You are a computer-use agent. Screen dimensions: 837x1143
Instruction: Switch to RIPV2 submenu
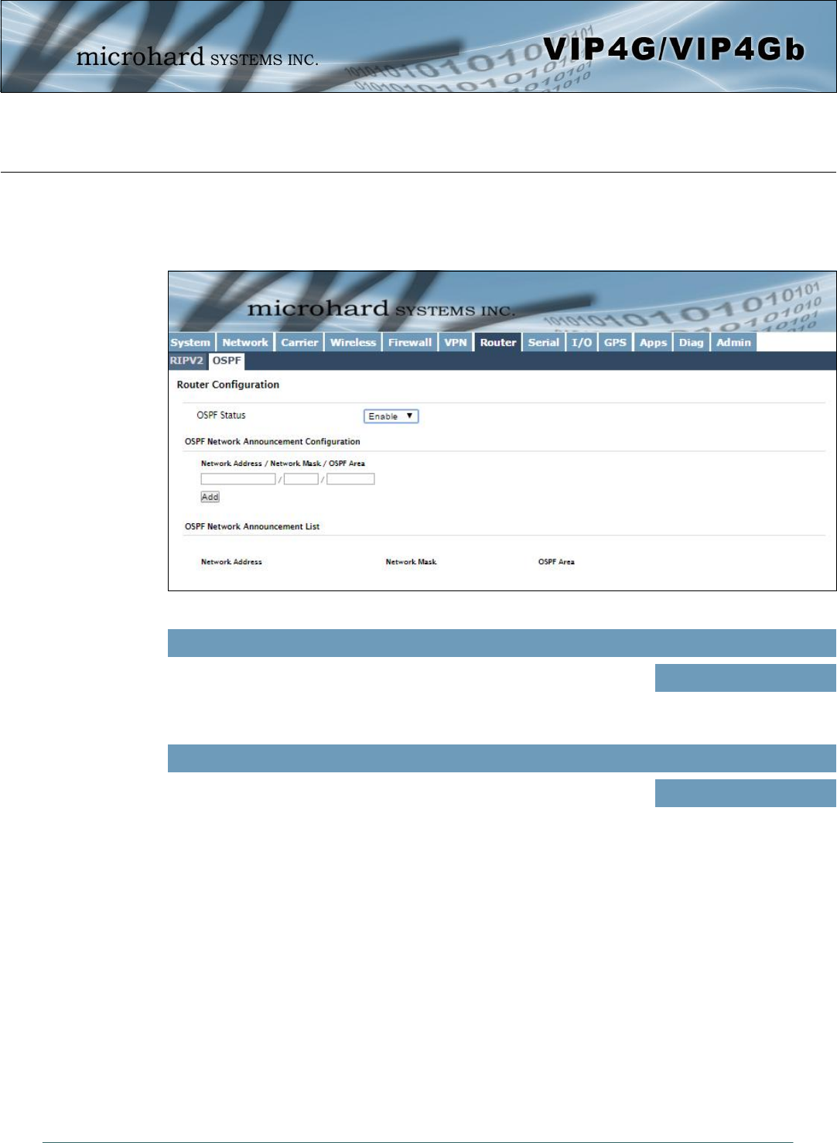pos(186,361)
